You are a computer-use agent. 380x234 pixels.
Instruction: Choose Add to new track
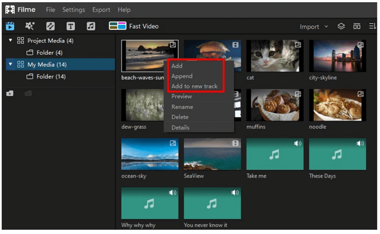(x=194, y=86)
